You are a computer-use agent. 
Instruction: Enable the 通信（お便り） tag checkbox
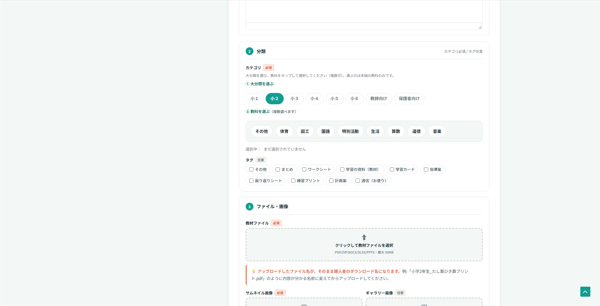click(x=358, y=181)
